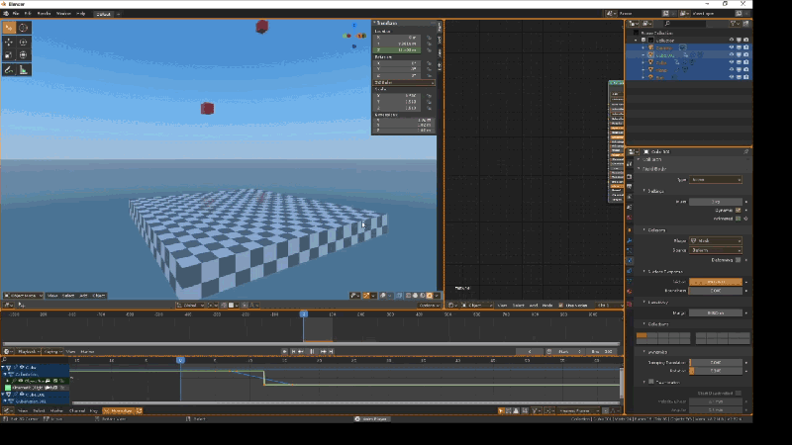Toggle the Deforming checkbox

coord(738,260)
